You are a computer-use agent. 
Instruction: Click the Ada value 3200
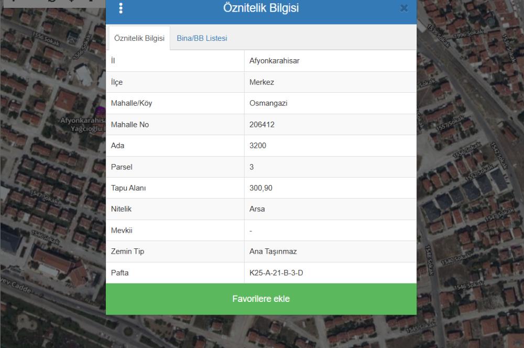pos(258,146)
